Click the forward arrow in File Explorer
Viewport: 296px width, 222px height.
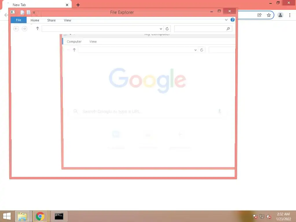click(24, 29)
